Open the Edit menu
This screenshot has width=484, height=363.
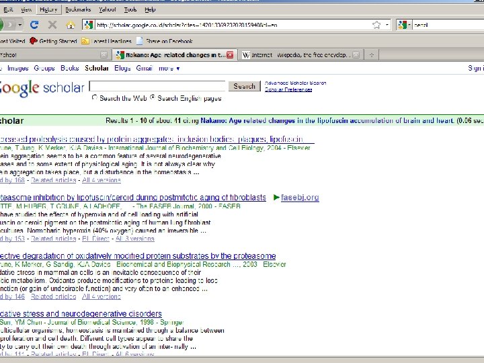pyautogui.click(x=8, y=9)
